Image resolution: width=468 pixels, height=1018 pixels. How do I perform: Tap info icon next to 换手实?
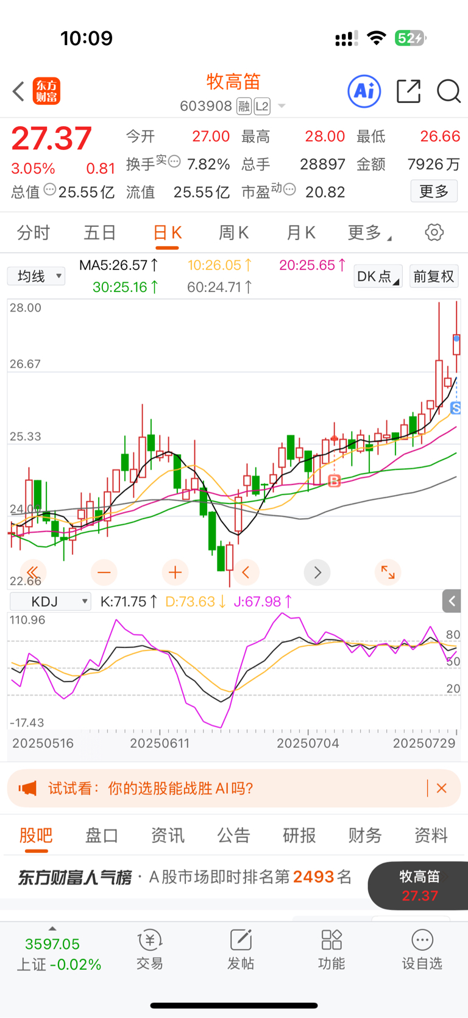click(x=174, y=162)
